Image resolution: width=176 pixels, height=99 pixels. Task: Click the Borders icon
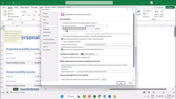tap(34, 15)
